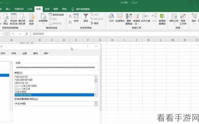Click From Table/Range (来自表格/区域) icon

[14, 19]
